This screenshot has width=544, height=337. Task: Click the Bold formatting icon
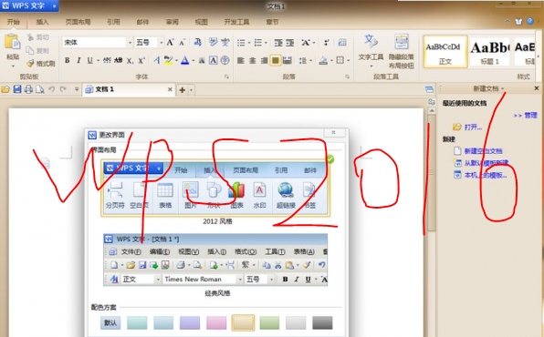(x=68, y=60)
